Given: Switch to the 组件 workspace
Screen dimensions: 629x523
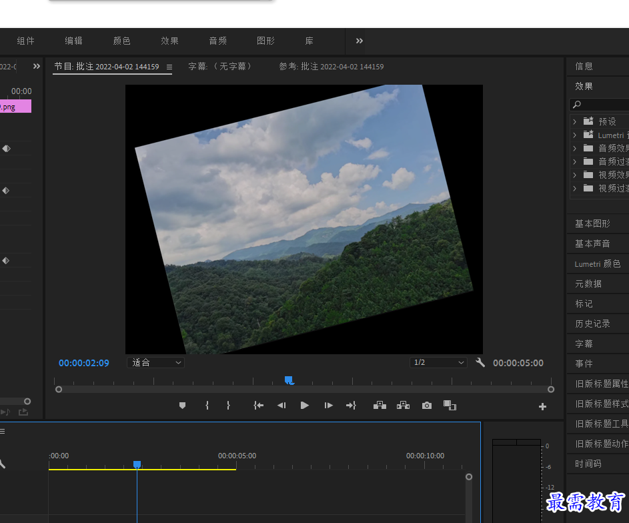Looking at the screenshot, I should coord(25,41).
